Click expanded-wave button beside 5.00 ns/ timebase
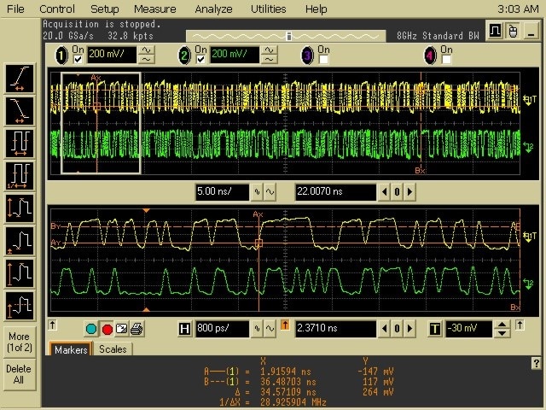 [270, 191]
